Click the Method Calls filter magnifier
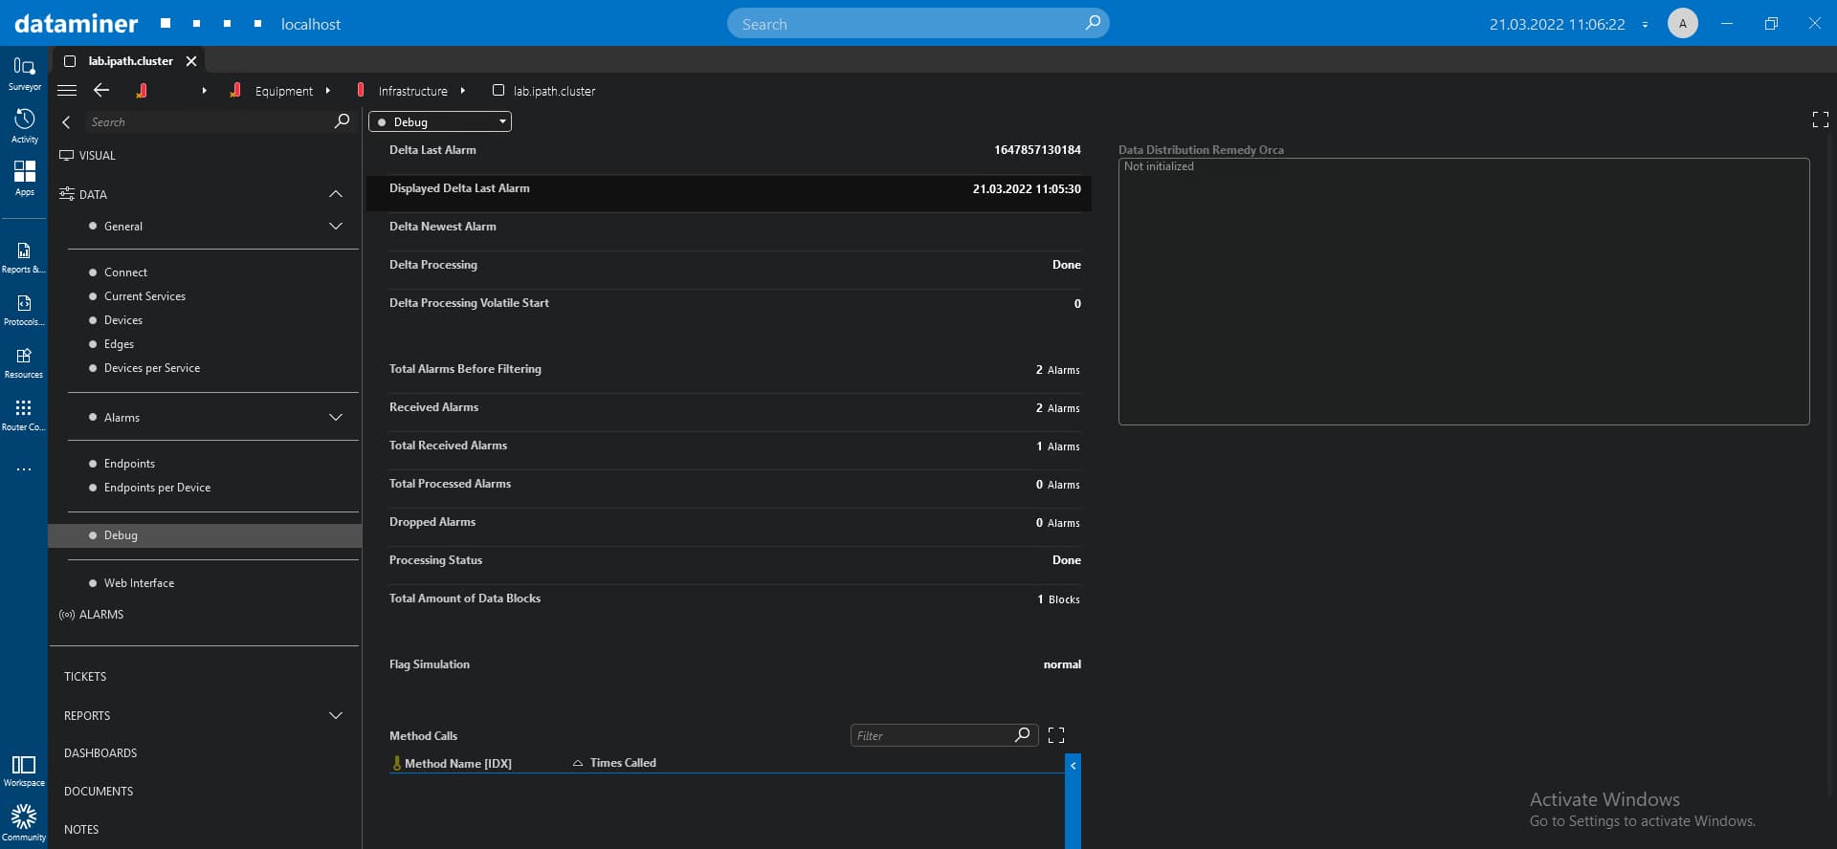The height and width of the screenshot is (849, 1837). pos(1023,735)
